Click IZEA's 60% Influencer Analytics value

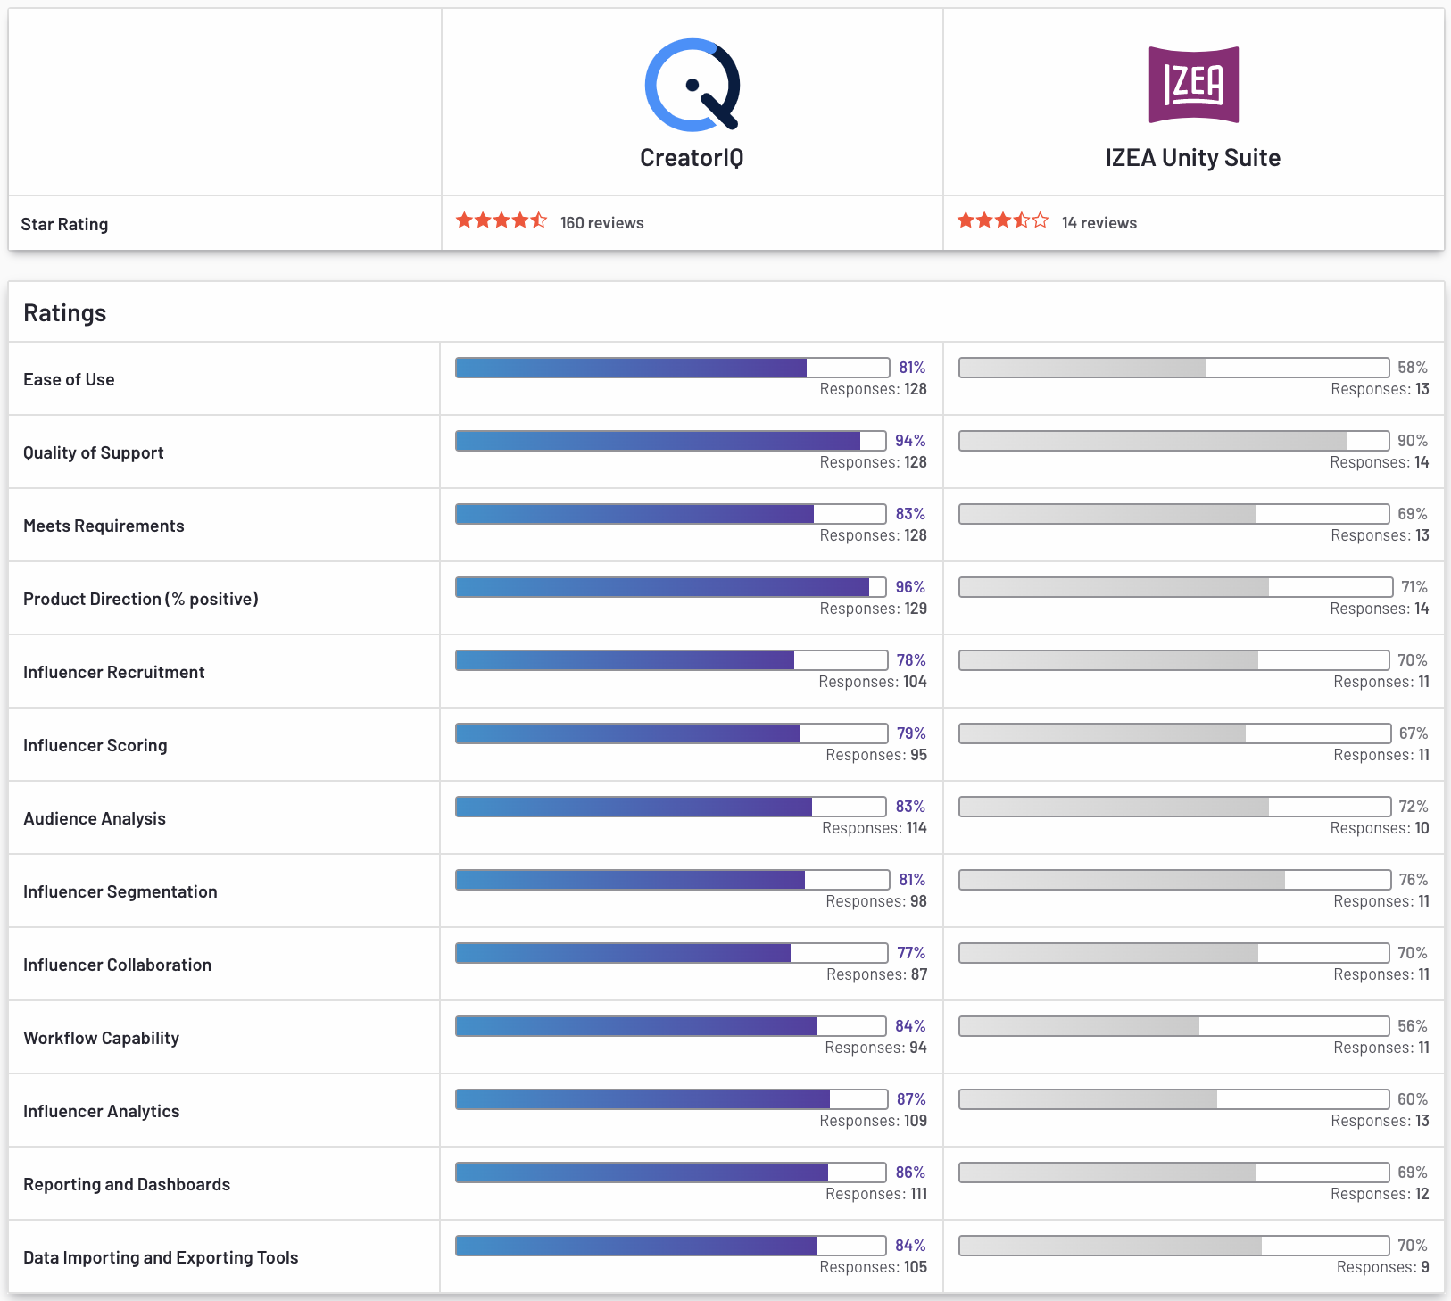(x=1413, y=1099)
